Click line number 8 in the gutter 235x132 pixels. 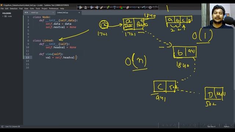coord(28,41)
